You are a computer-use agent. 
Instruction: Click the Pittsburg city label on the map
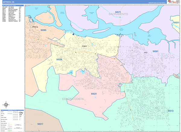click(35, 27)
